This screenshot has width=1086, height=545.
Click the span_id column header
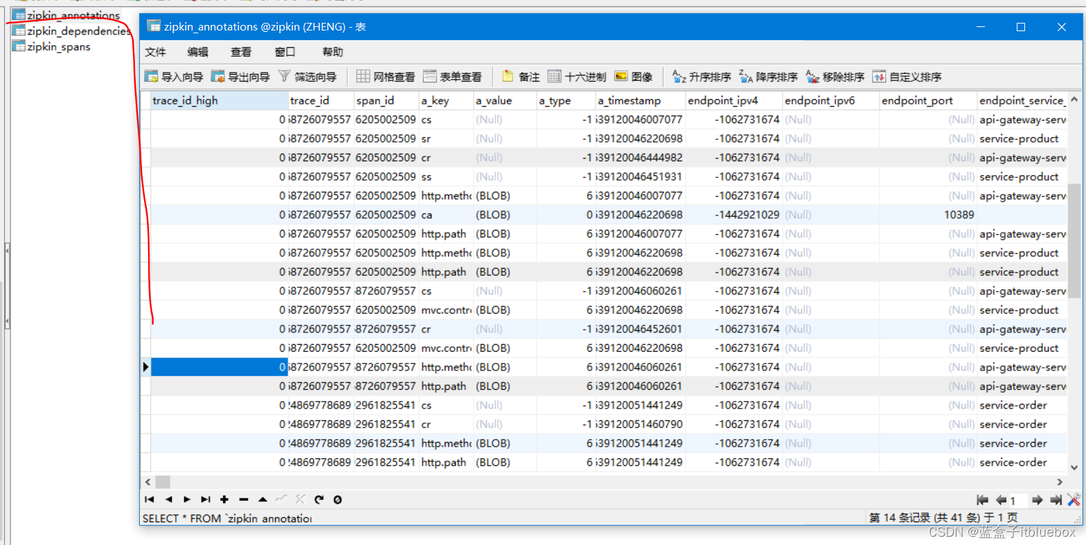click(x=386, y=100)
